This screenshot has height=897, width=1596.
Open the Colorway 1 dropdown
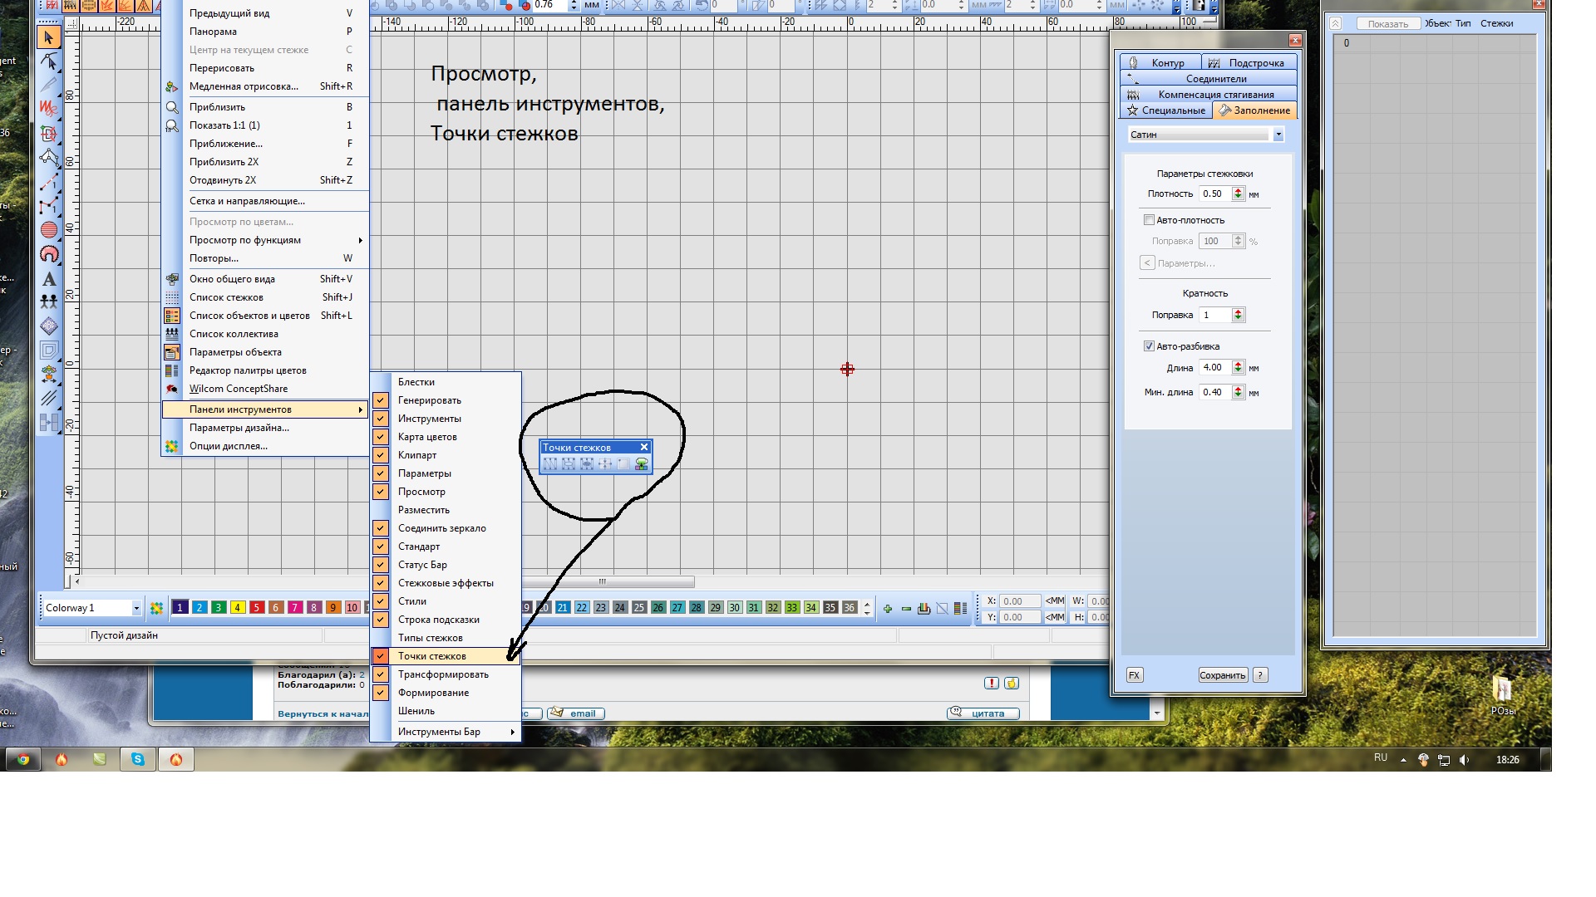coord(136,608)
